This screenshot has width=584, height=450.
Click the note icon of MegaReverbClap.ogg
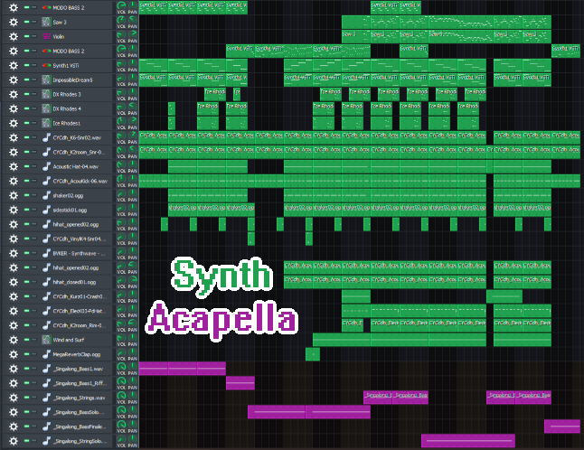tap(46, 354)
